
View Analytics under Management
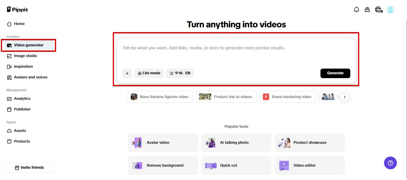[x=22, y=98]
